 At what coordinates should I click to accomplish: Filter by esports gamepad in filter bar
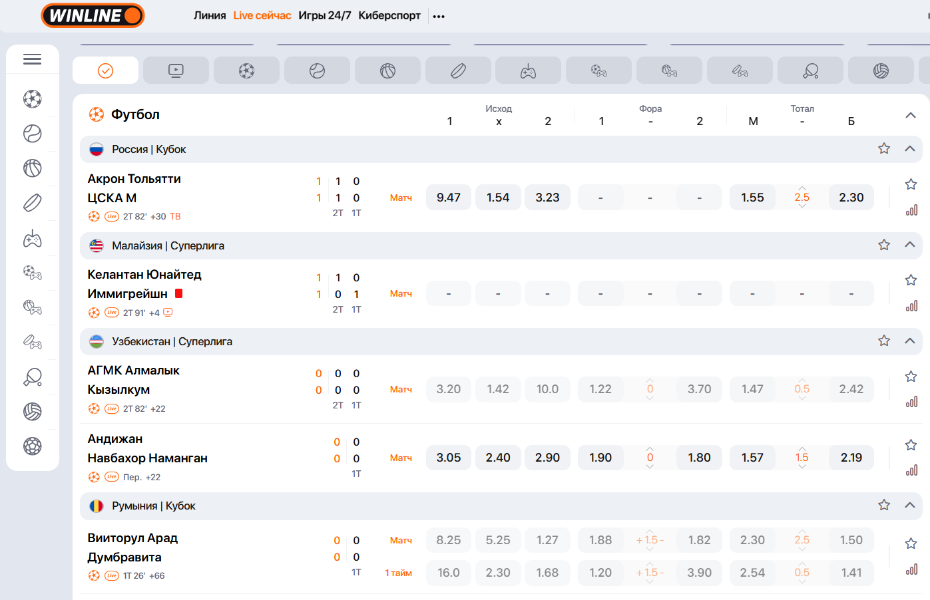click(x=528, y=71)
